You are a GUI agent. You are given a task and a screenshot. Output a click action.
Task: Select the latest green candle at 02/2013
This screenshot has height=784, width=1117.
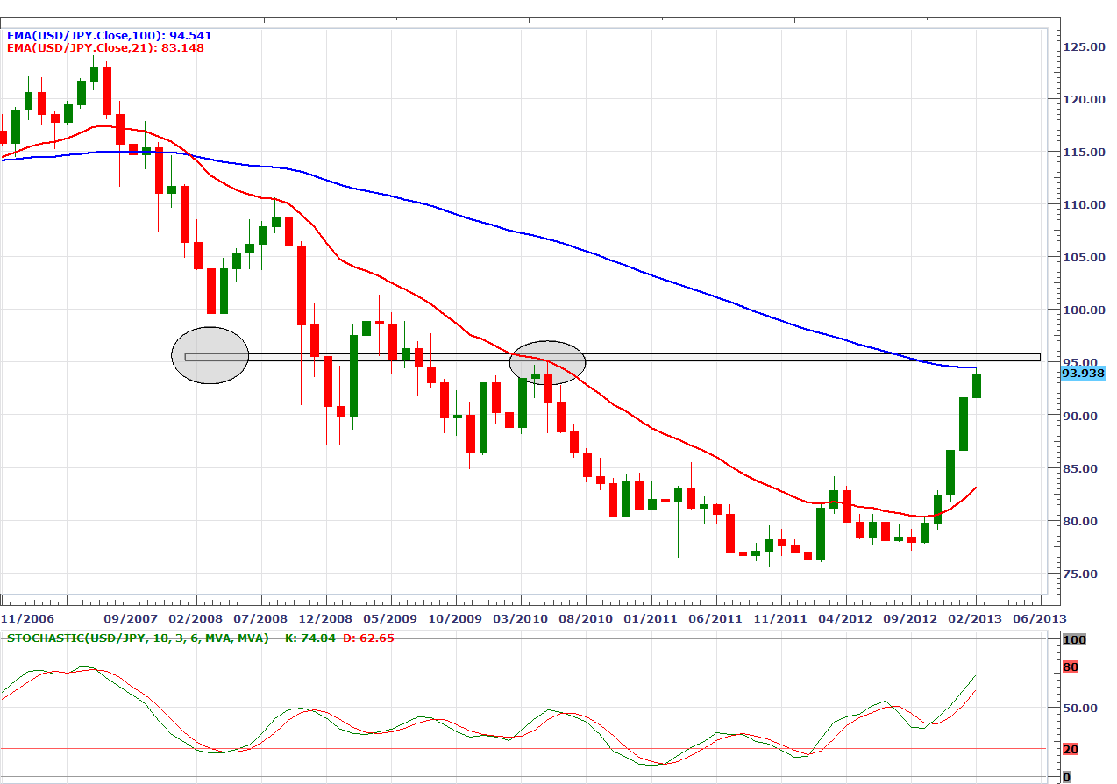coord(976,386)
